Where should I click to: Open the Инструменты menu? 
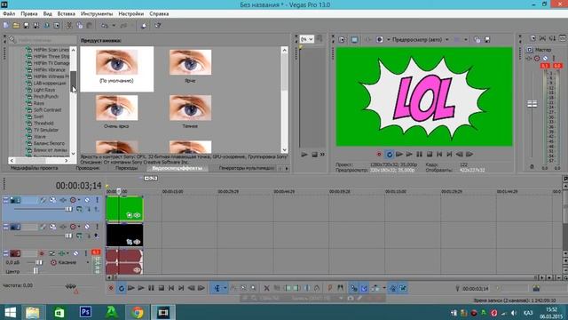click(97, 14)
